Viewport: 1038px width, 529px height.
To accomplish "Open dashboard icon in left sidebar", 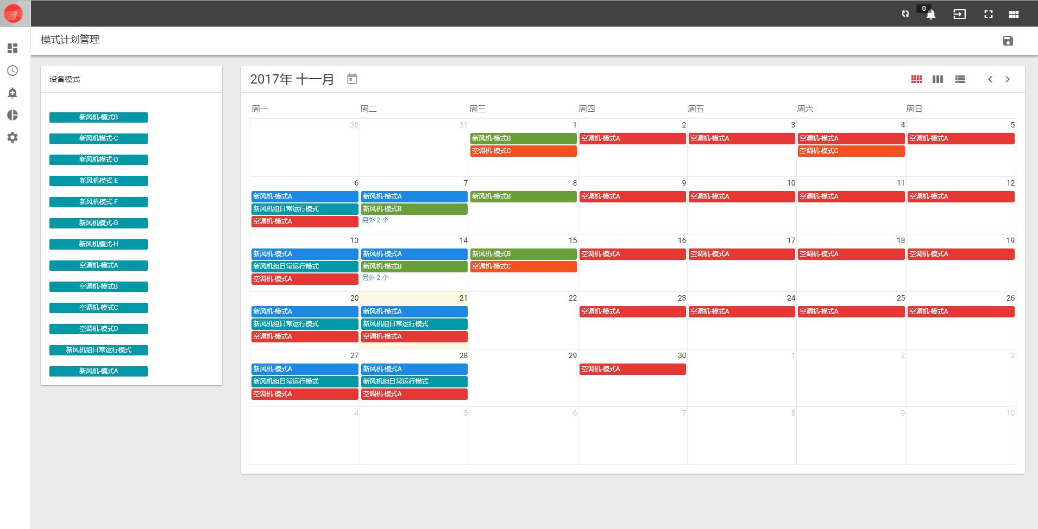I will pos(12,48).
